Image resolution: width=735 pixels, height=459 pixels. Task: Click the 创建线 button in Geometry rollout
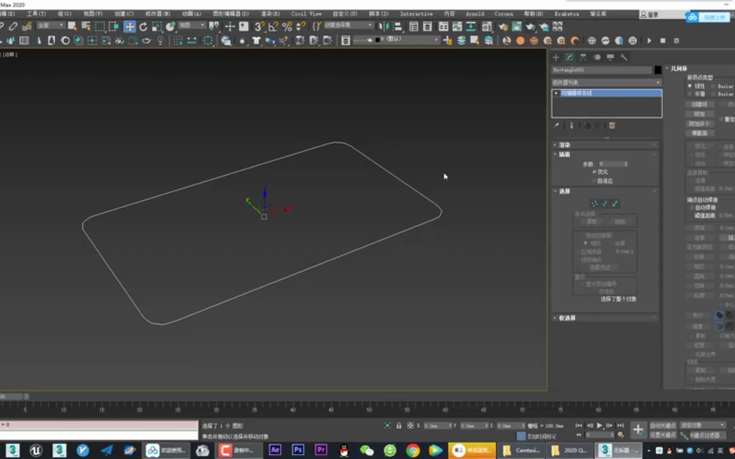tap(700, 104)
